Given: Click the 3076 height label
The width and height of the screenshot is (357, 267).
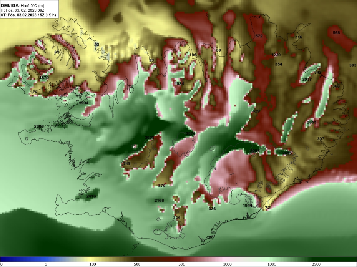Looking at the screenshot, I should coord(191,133).
